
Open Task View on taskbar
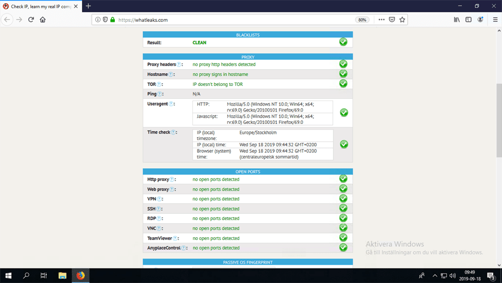pyautogui.click(x=44, y=276)
